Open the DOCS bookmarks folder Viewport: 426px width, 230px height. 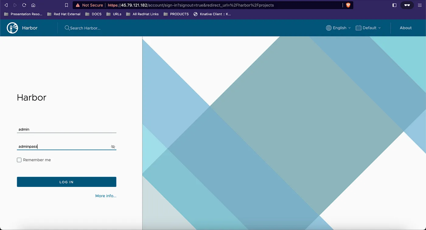pyautogui.click(x=93, y=14)
